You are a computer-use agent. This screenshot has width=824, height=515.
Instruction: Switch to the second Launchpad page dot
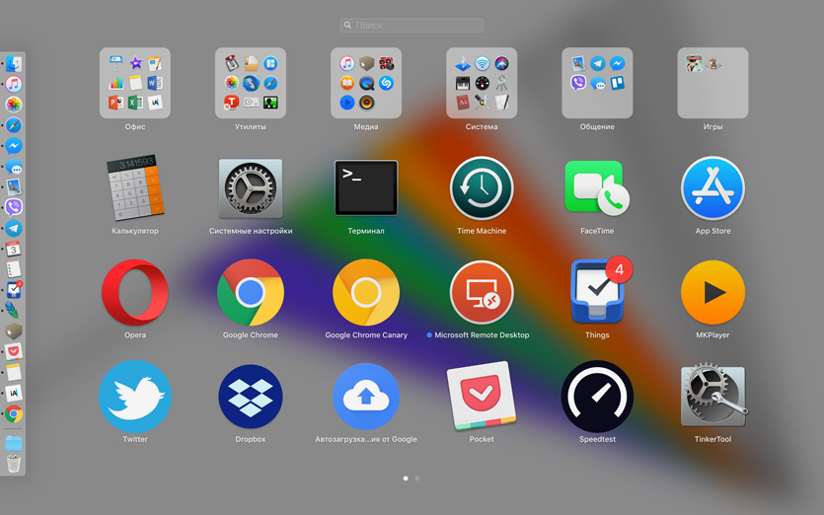tap(417, 478)
